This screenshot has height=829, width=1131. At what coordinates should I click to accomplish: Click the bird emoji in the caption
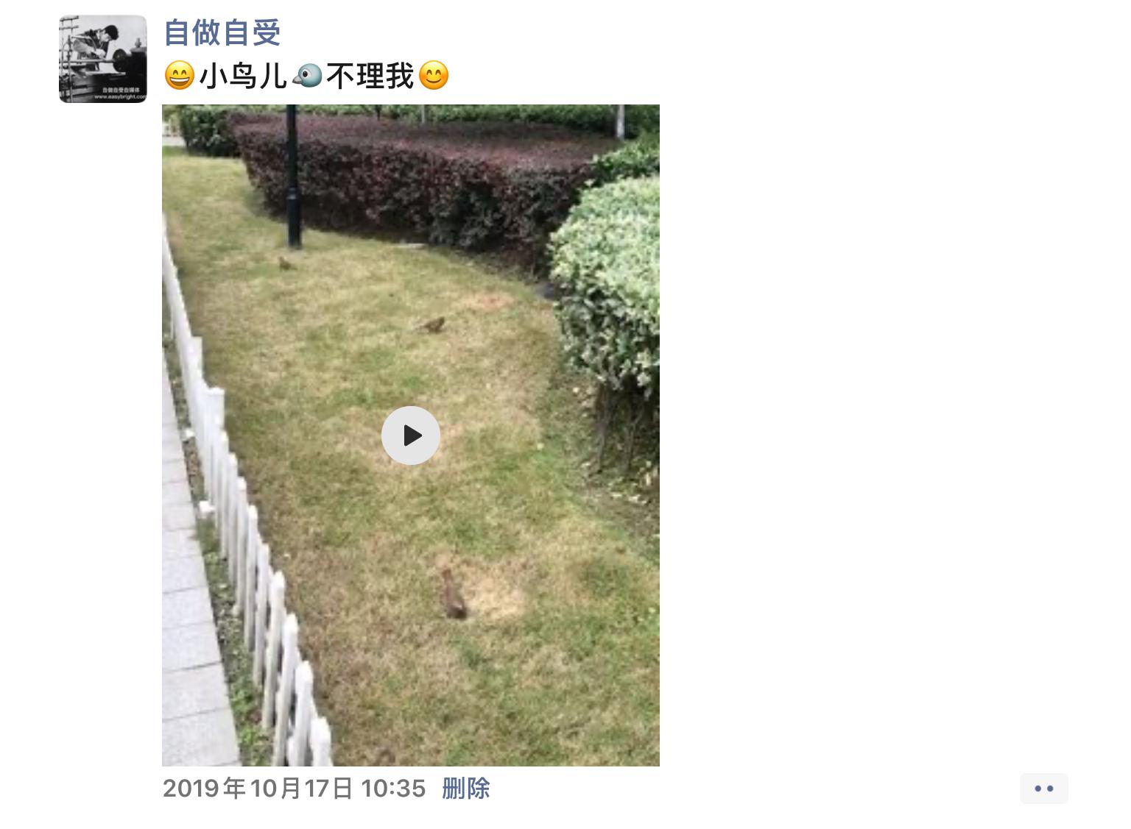pos(307,76)
